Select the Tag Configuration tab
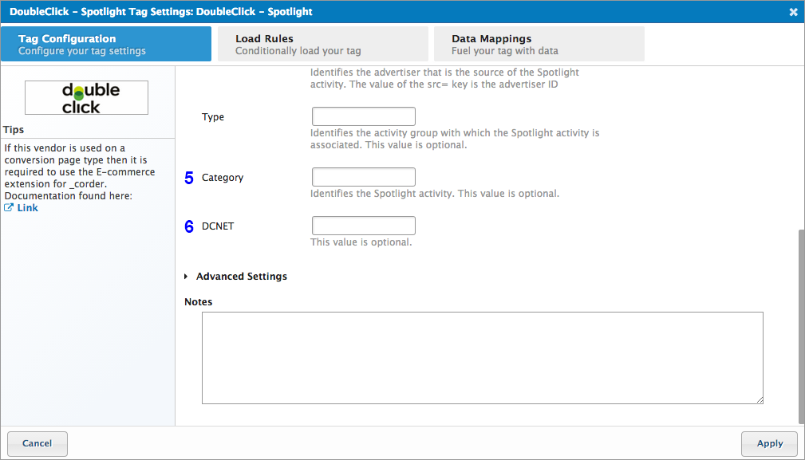Image resolution: width=805 pixels, height=460 pixels. (106, 44)
